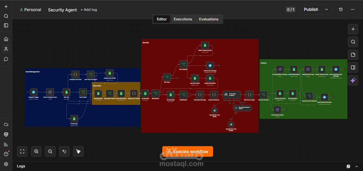Select the Security Decision node
Viewport: 363px width, 171px height.
click(x=263, y=95)
